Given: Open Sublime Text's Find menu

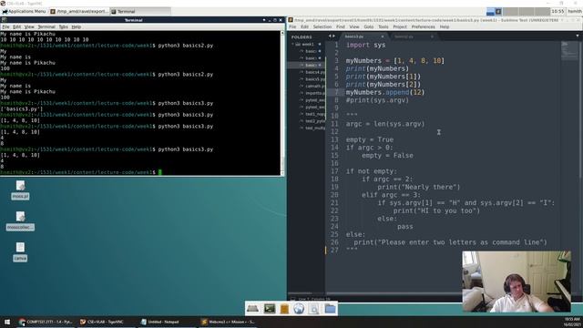Looking at the screenshot, I should pyautogui.click(x=340, y=26).
